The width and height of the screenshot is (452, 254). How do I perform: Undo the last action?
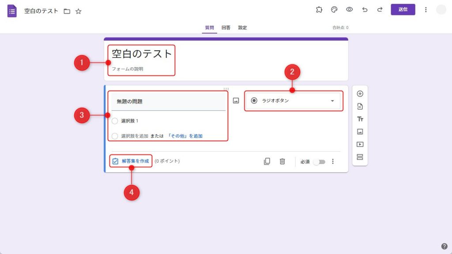click(x=365, y=10)
